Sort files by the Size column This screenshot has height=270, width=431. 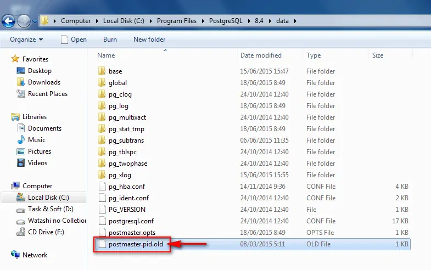click(378, 55)
